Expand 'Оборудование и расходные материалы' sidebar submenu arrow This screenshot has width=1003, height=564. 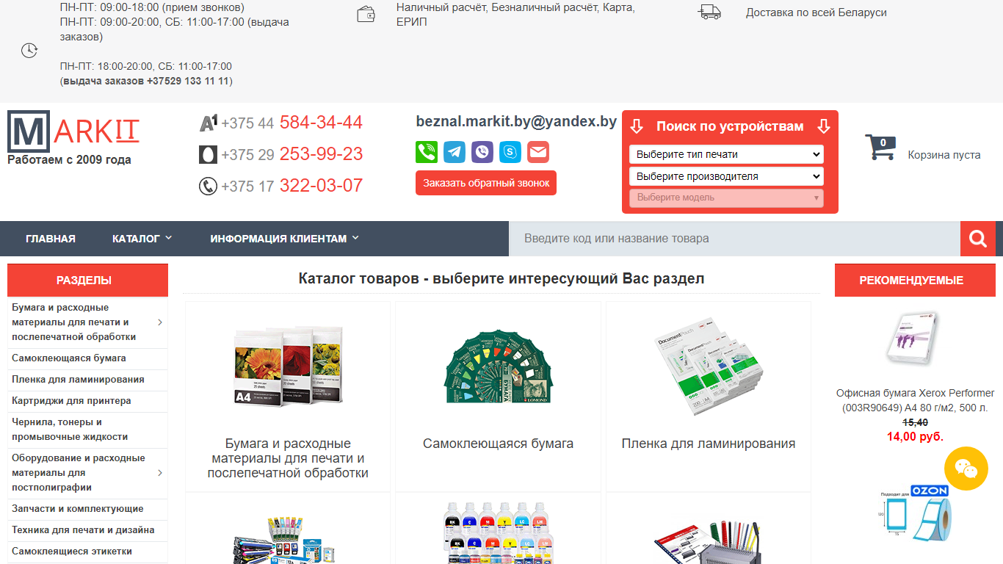tap(160, 473)
